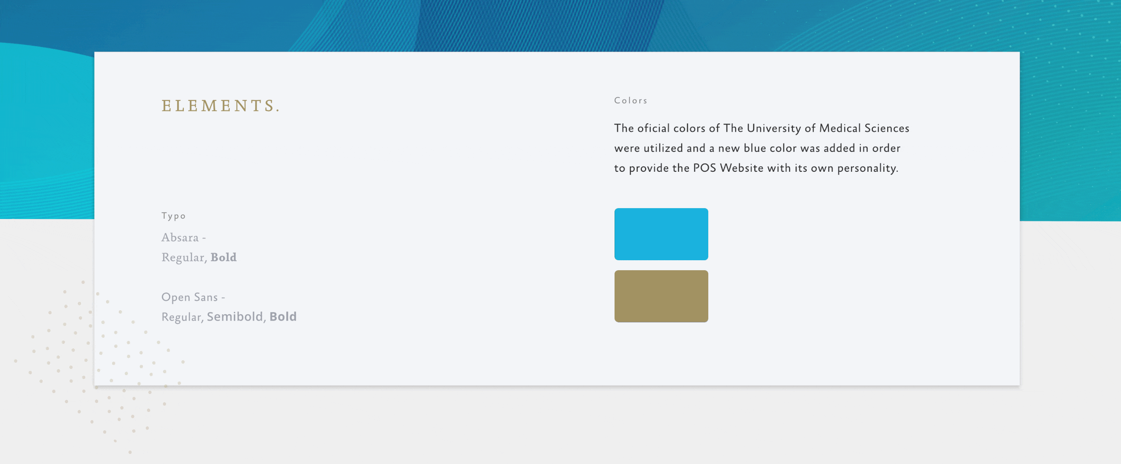The image size is (1121, 464).
Task: Click the 'new blue color' phrase
Action: point(757,149)
